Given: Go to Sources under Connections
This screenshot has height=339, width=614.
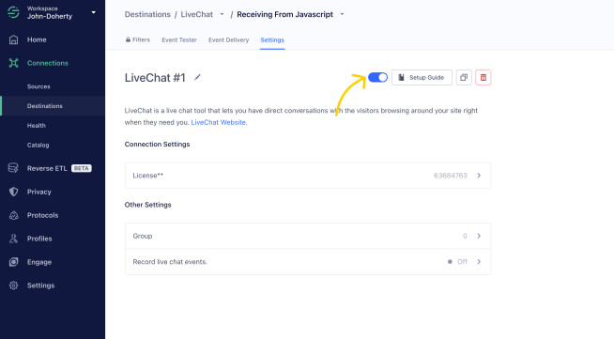Looking at the screenshot, I should 38,86.
